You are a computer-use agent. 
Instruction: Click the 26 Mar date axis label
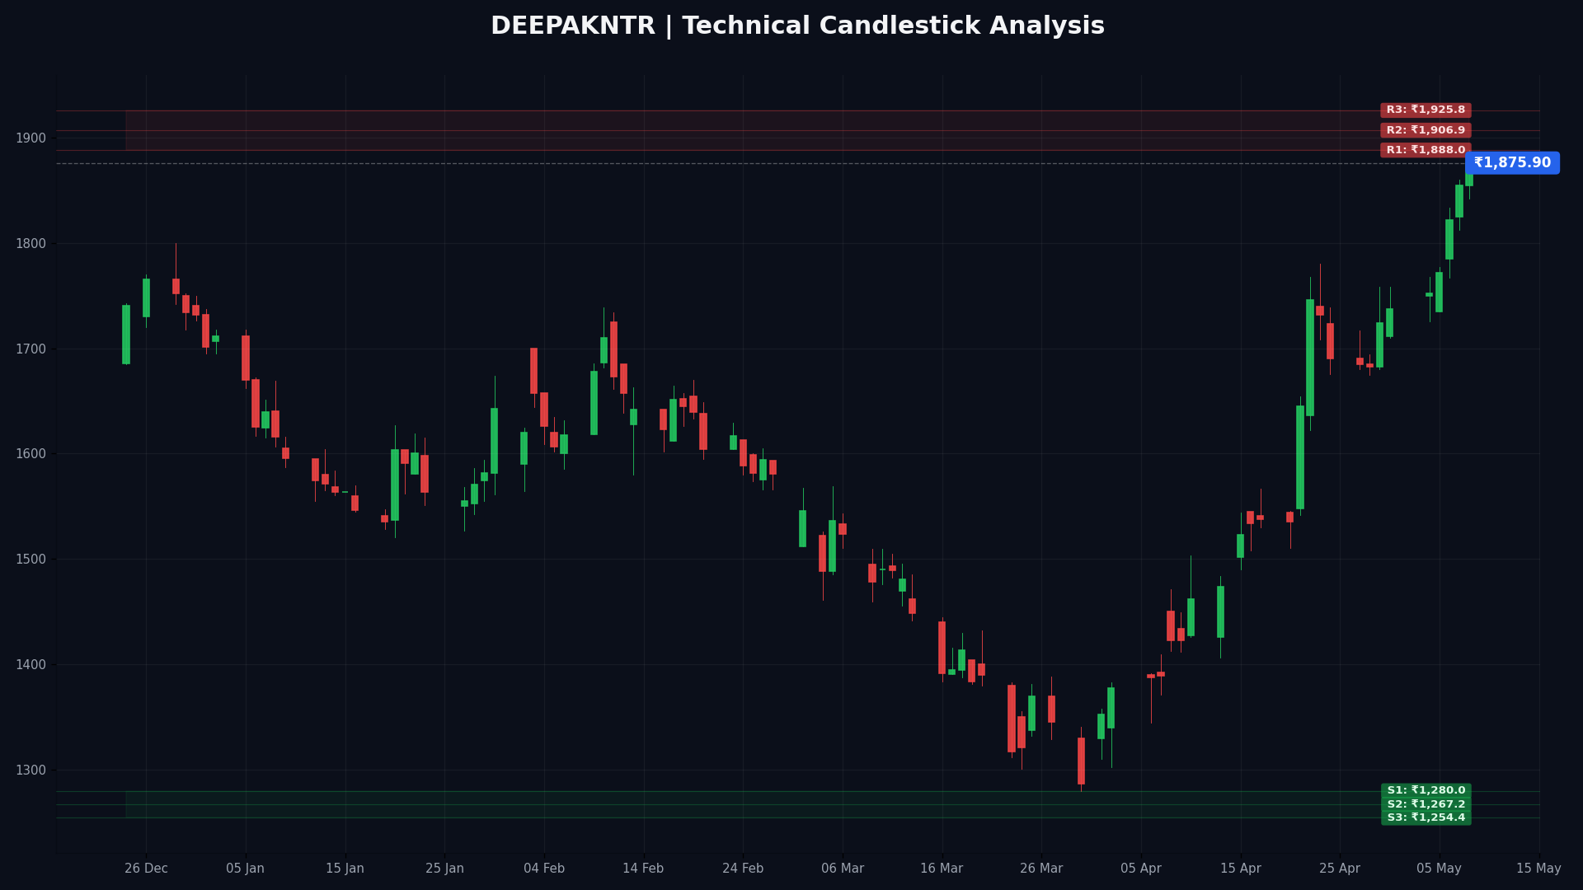(x=1041, y=869)
